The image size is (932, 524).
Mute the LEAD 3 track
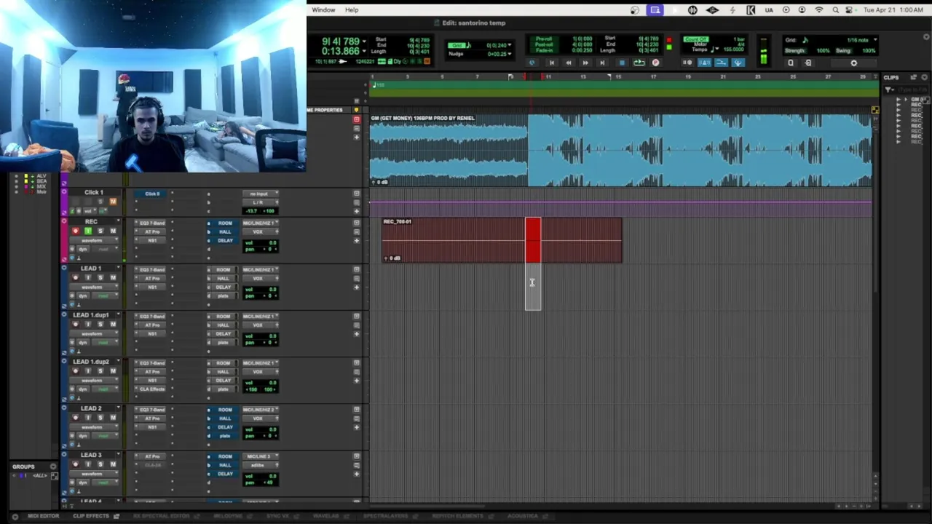coord(113,464)
